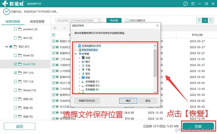
Task: Click scrollbar up arrow in dialog
Action: (155, 46)
